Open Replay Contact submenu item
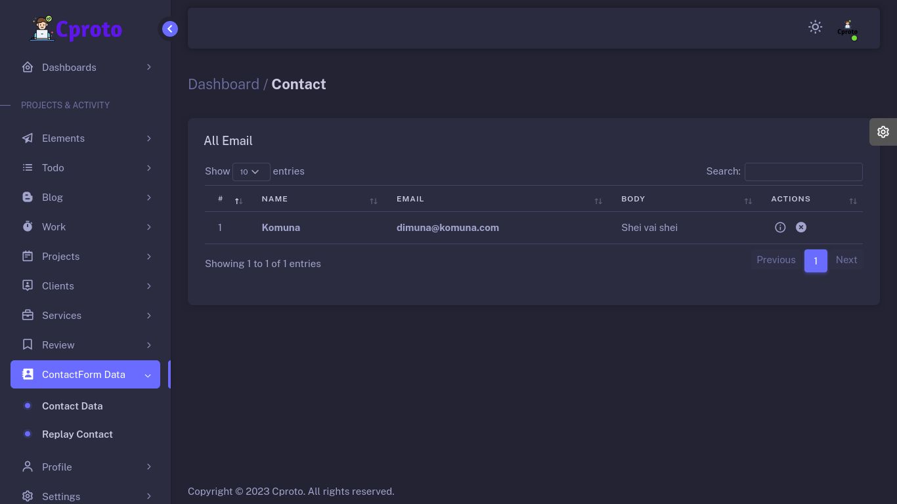The image size is (897, 504). [77, 434]
